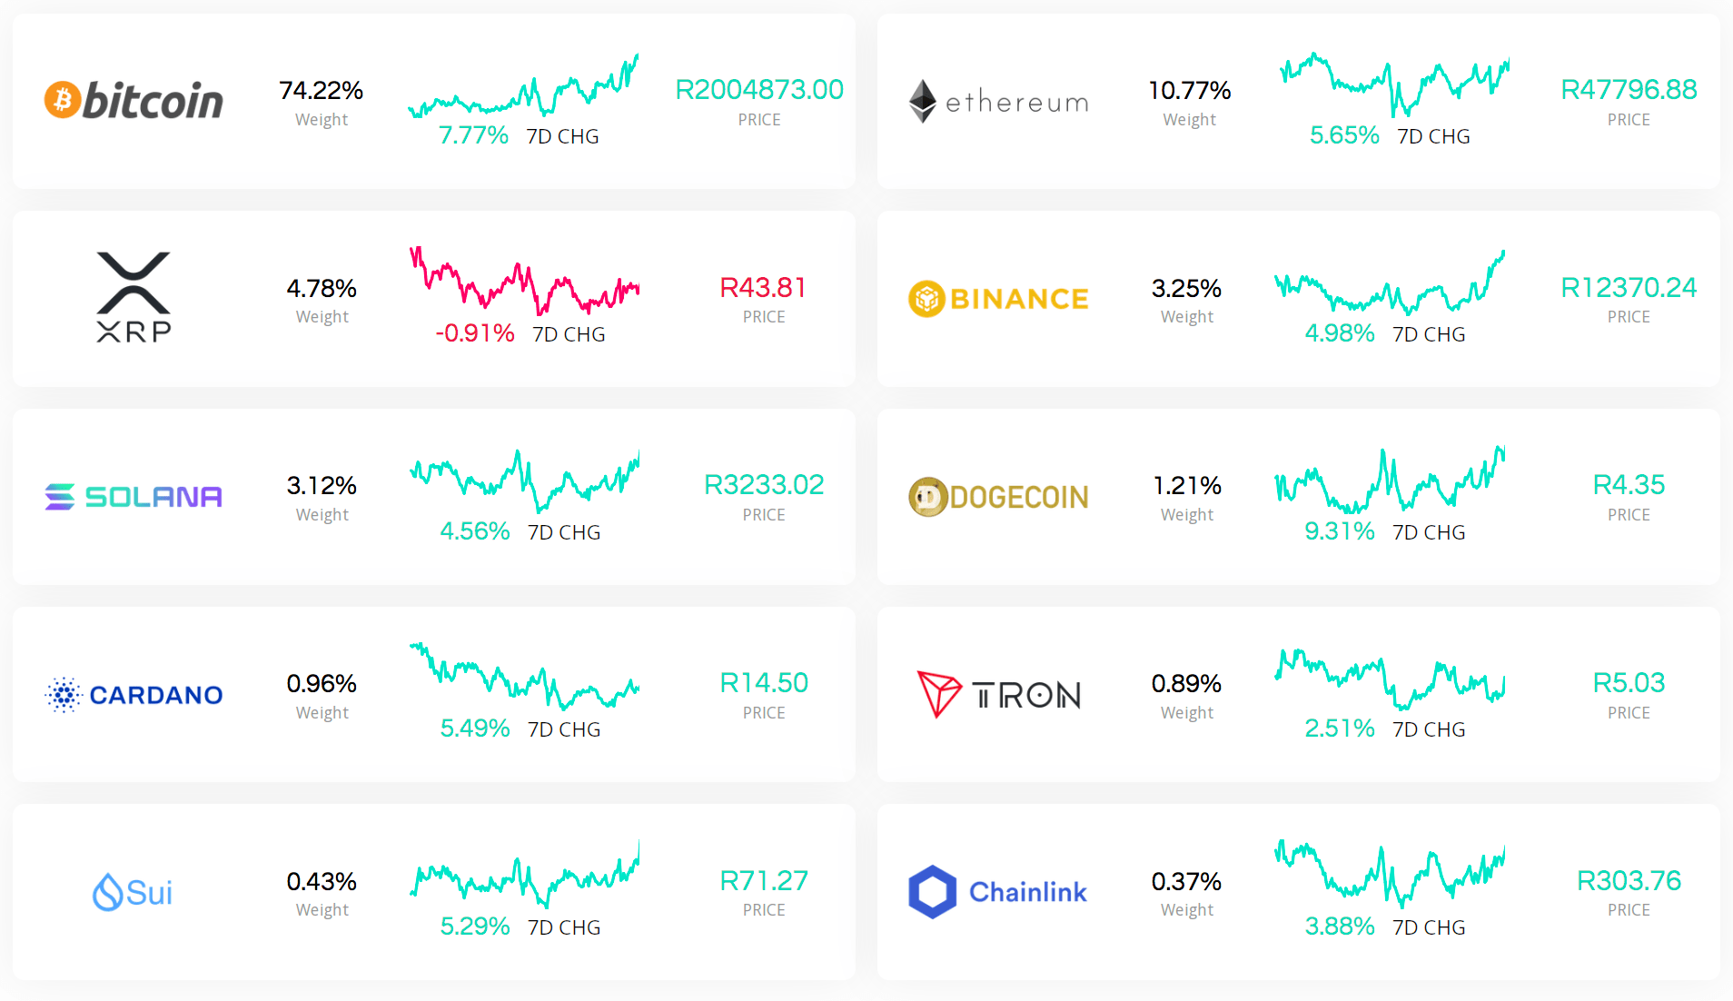Open the Dogecoin logo
1733x1001 pixels.
coord(998,496)
